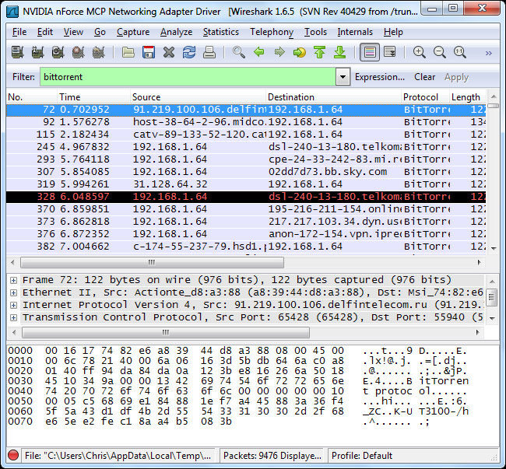Start a new live capture icon

(x=58, y=52)
